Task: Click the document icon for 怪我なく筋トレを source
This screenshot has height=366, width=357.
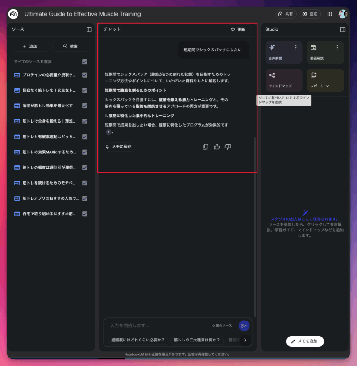Action: pyautogui.click(x=17, y=90)
